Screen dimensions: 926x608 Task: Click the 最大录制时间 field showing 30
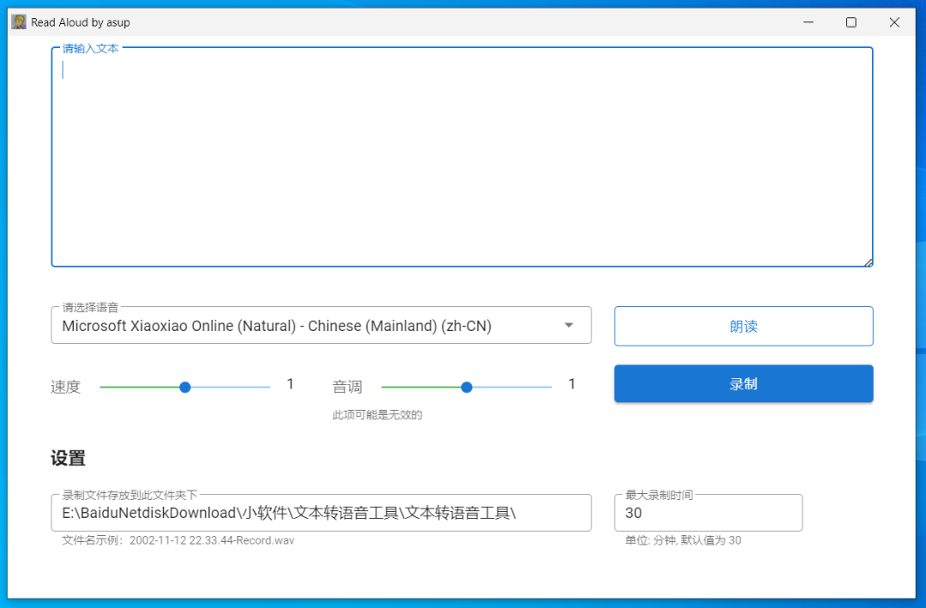[x=708, y=513]
